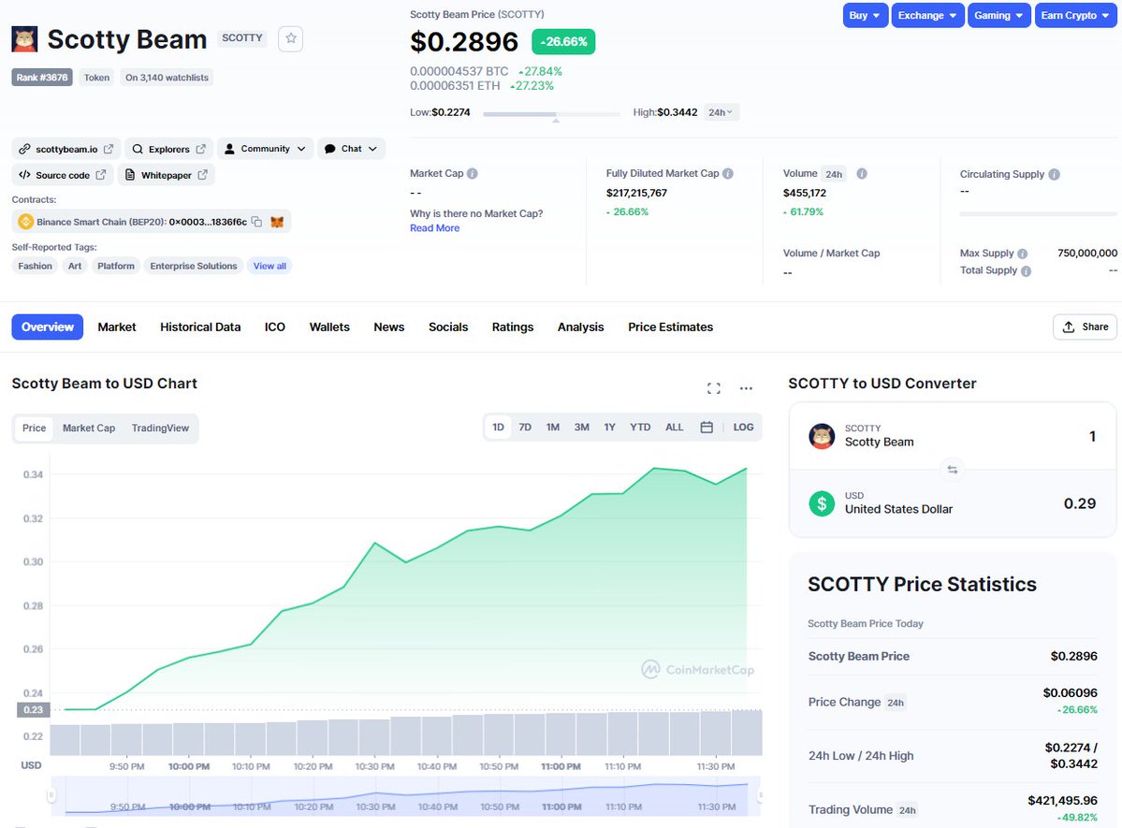The image size is (1122, 828).
Task: Open the Price Estimates tab
Action: coord(670,327)
